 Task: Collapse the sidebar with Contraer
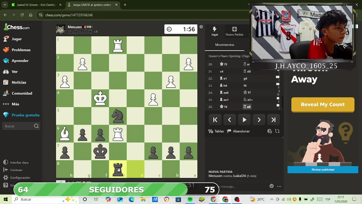coord(13,170)
